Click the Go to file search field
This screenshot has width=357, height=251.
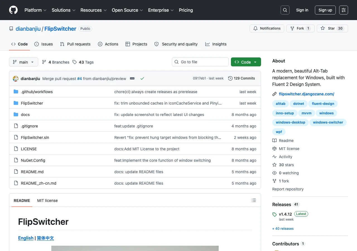point(200,62)
